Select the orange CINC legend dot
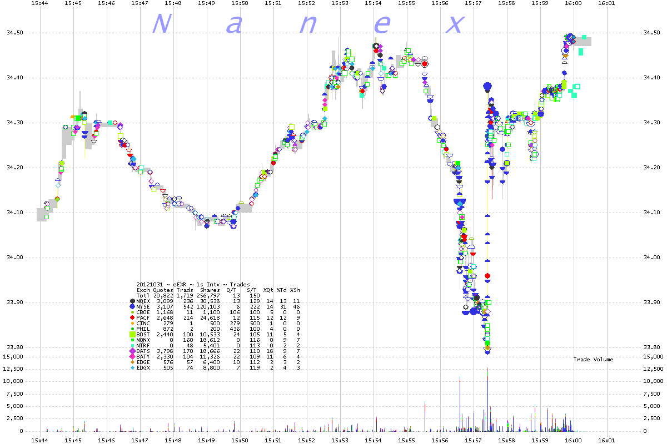The height and width of the screenshot is (444, 667). [x=132, y=323]
